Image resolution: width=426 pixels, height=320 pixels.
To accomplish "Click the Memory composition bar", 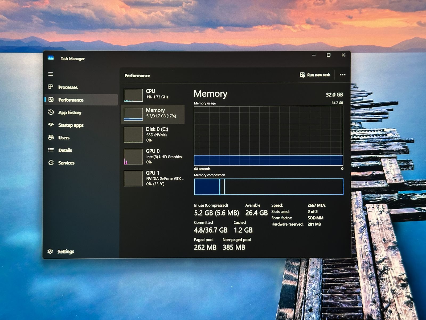I will pos(268,187).
